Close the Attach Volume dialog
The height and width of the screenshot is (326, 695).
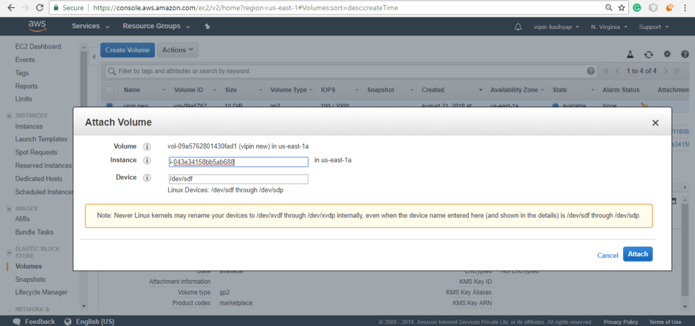click(x=655, y=123)
